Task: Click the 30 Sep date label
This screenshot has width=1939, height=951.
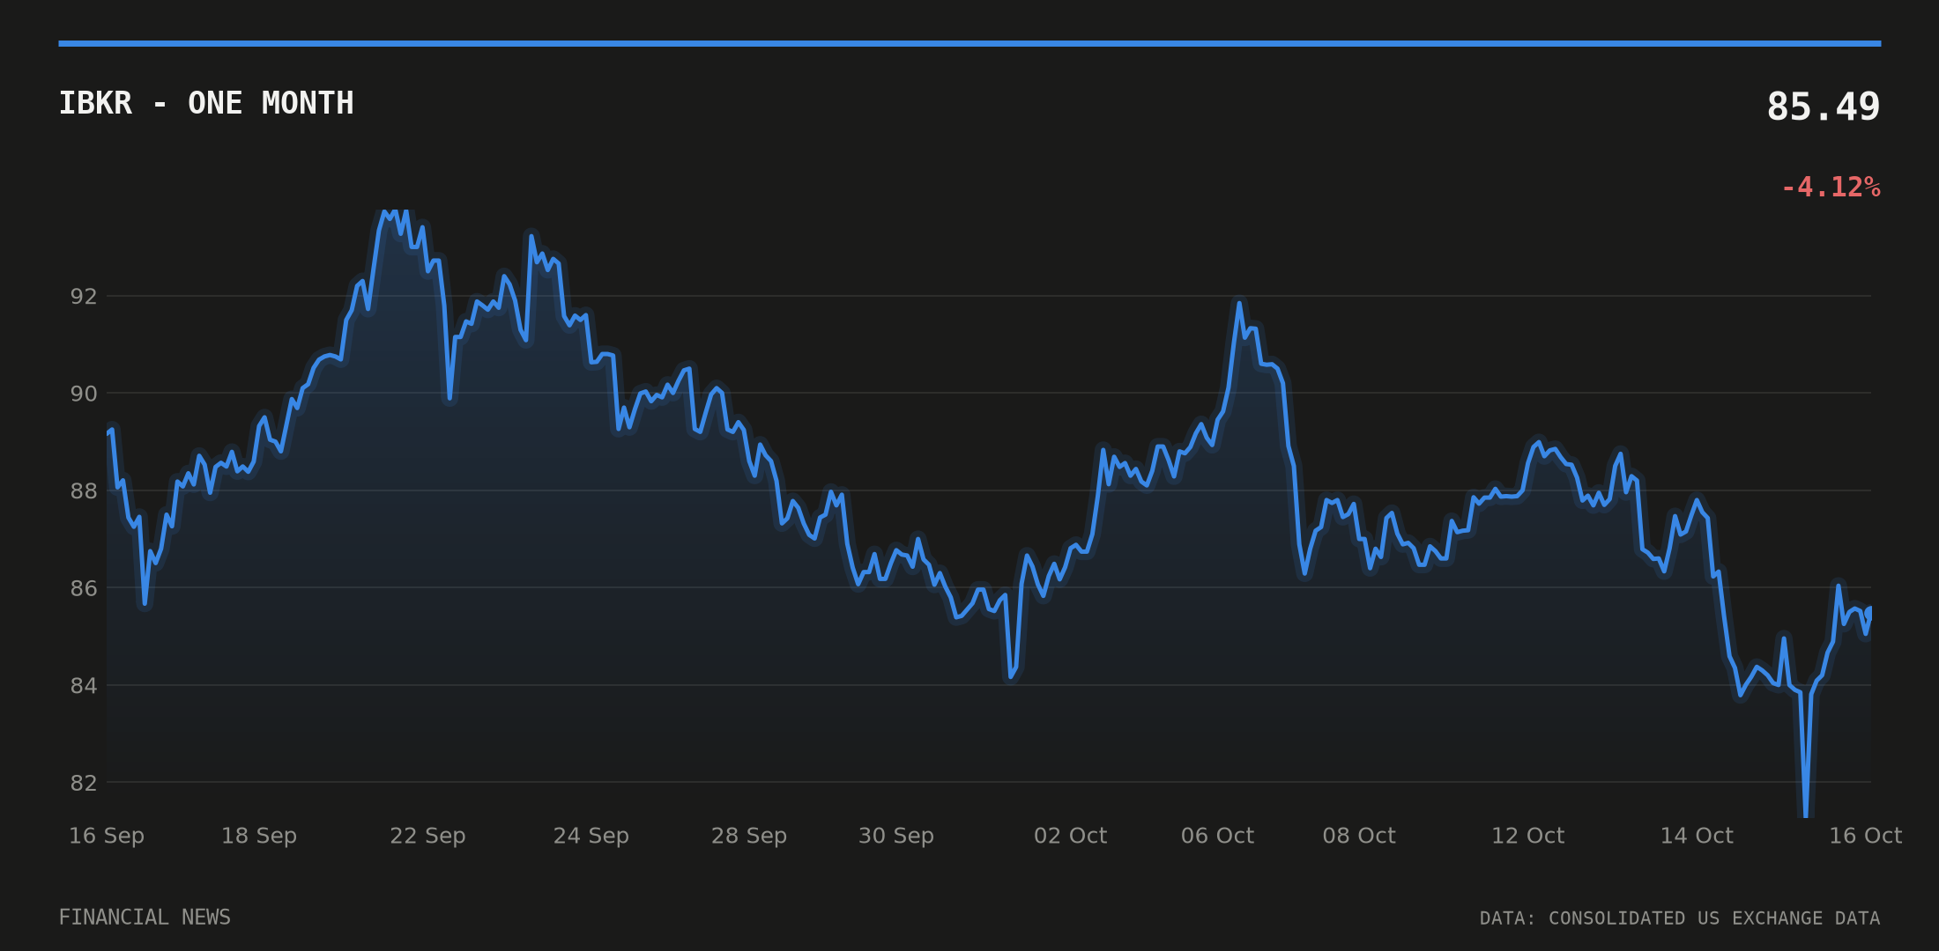Action: (896, 836)
